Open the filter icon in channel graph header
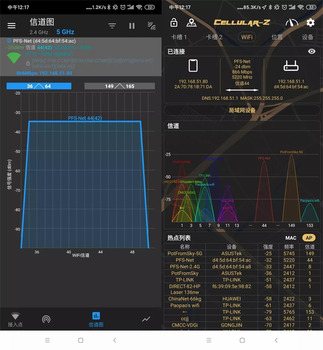Screen dimensions: 323x350 (x=112, y=26)
